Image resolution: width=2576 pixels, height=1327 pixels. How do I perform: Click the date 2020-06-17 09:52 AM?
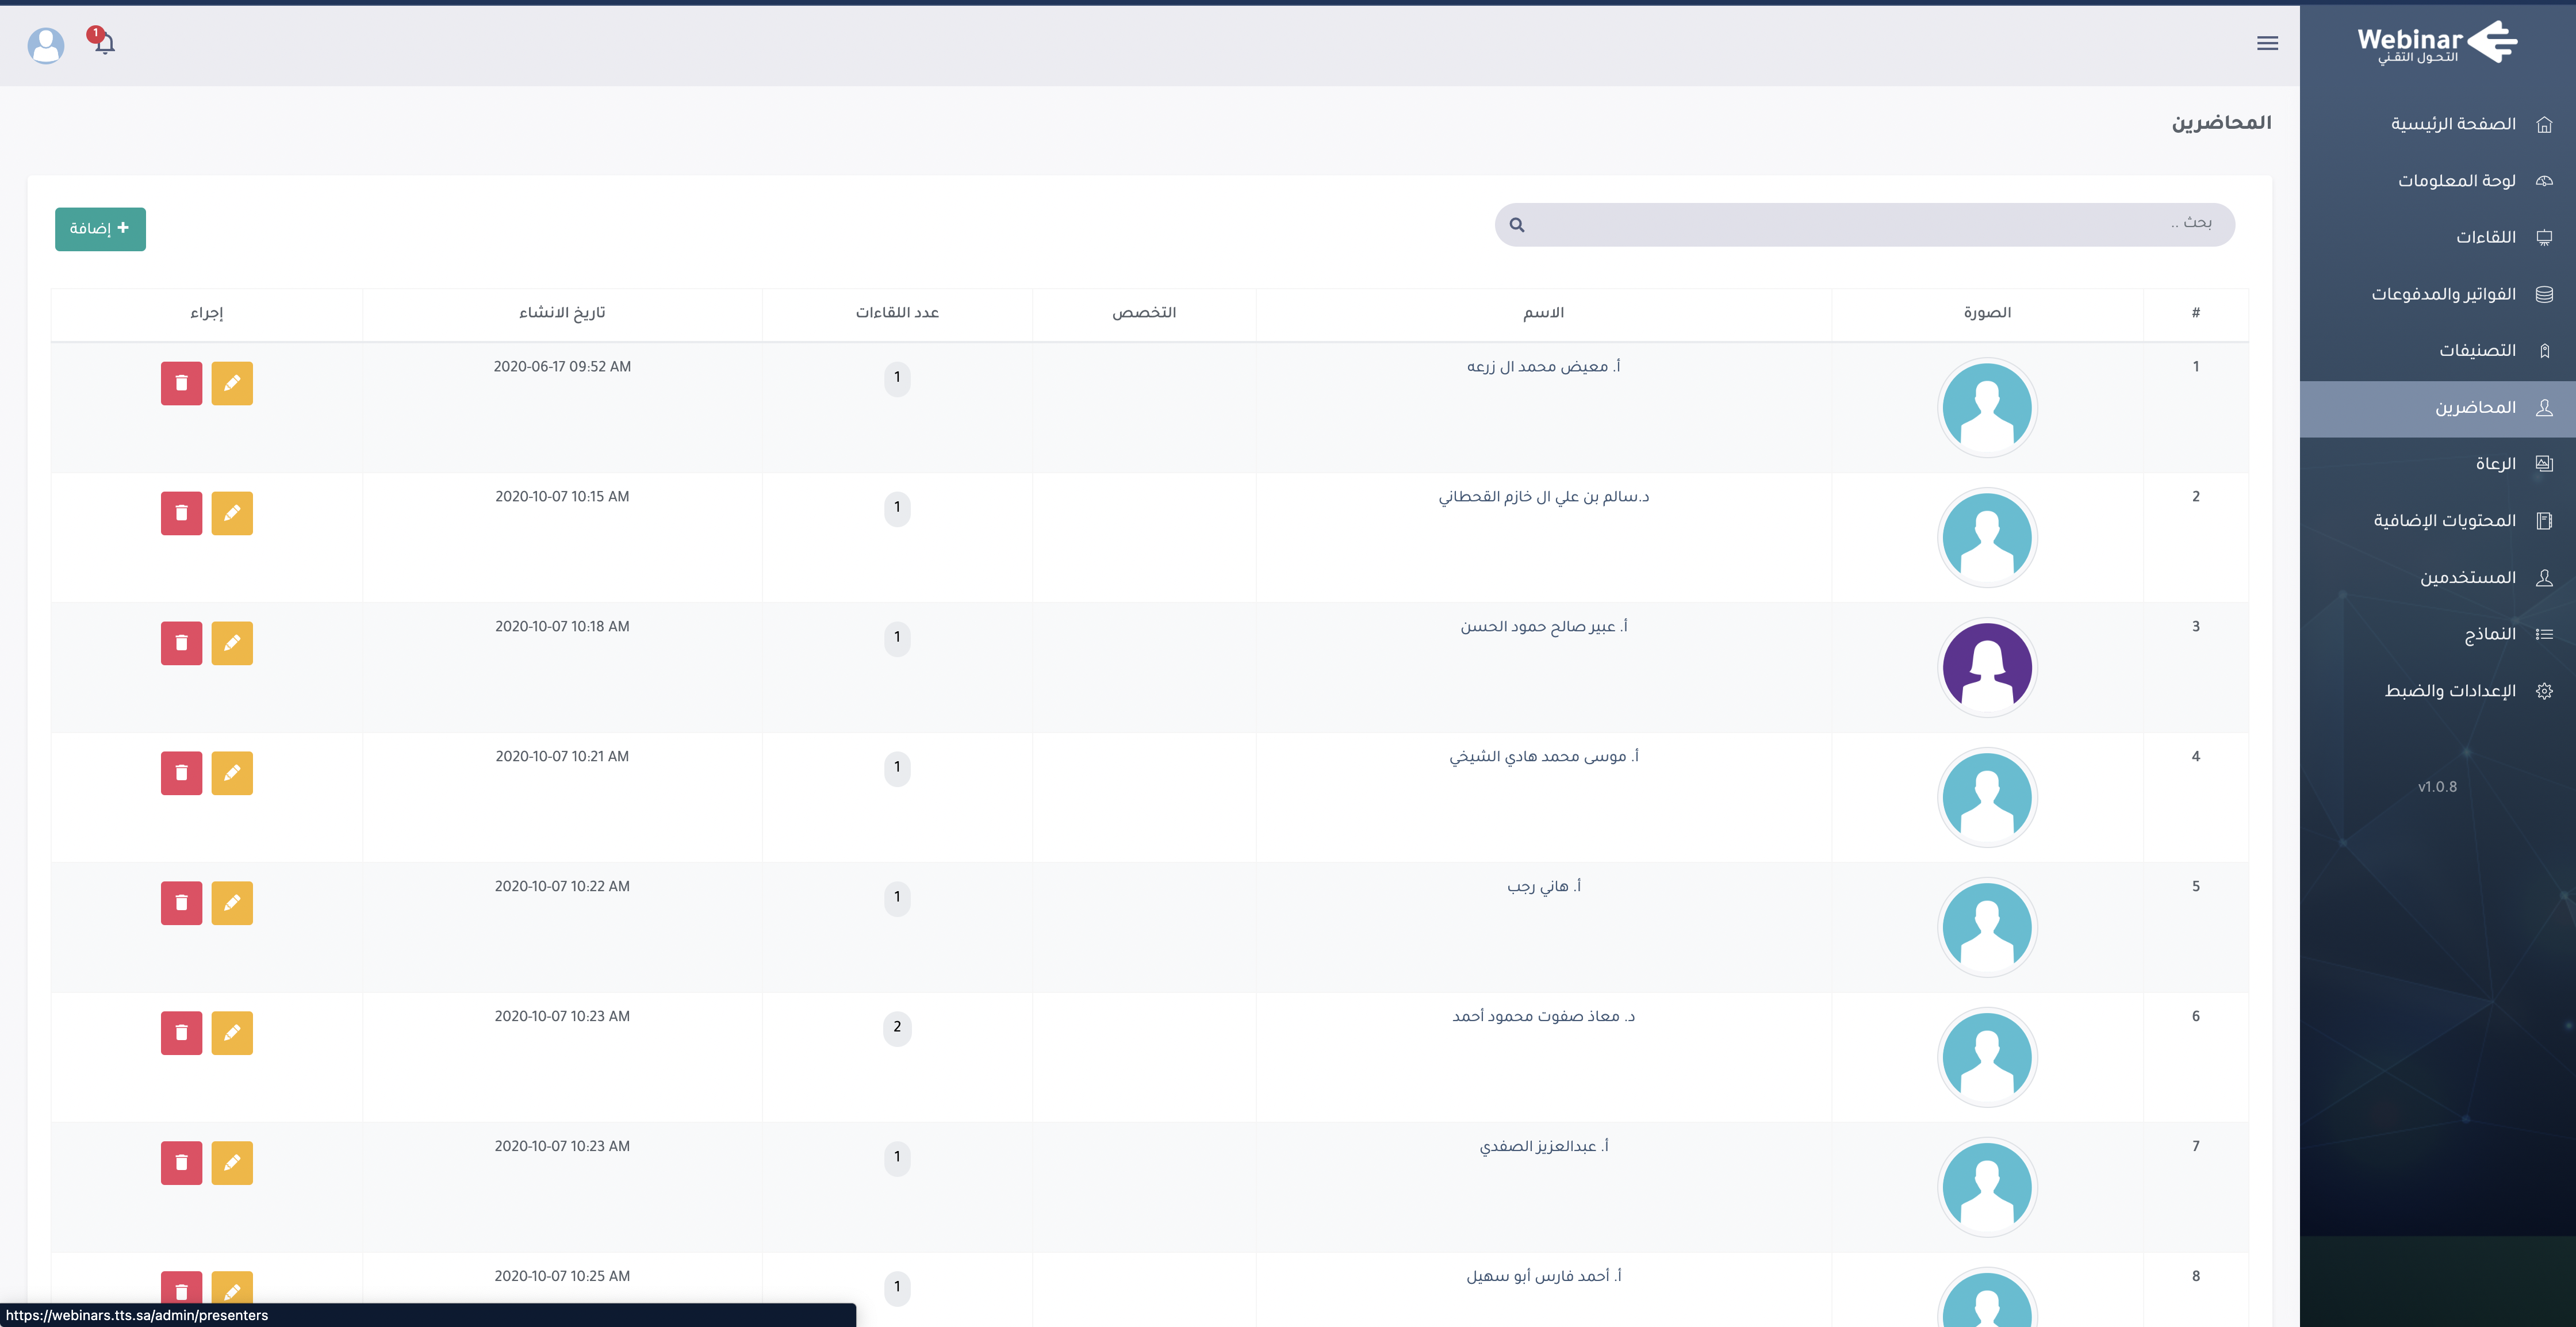click(562, 367)
